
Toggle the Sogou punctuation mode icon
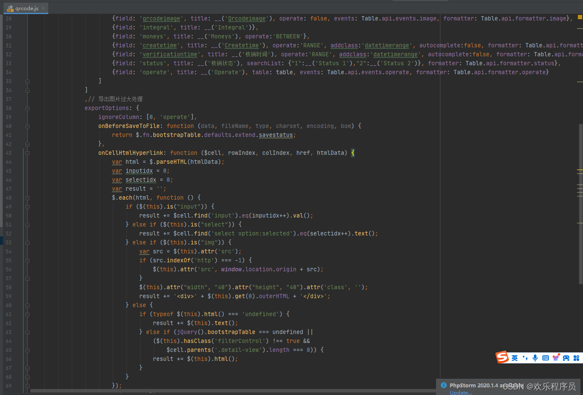pyautogui.click(x=525, y=358)
